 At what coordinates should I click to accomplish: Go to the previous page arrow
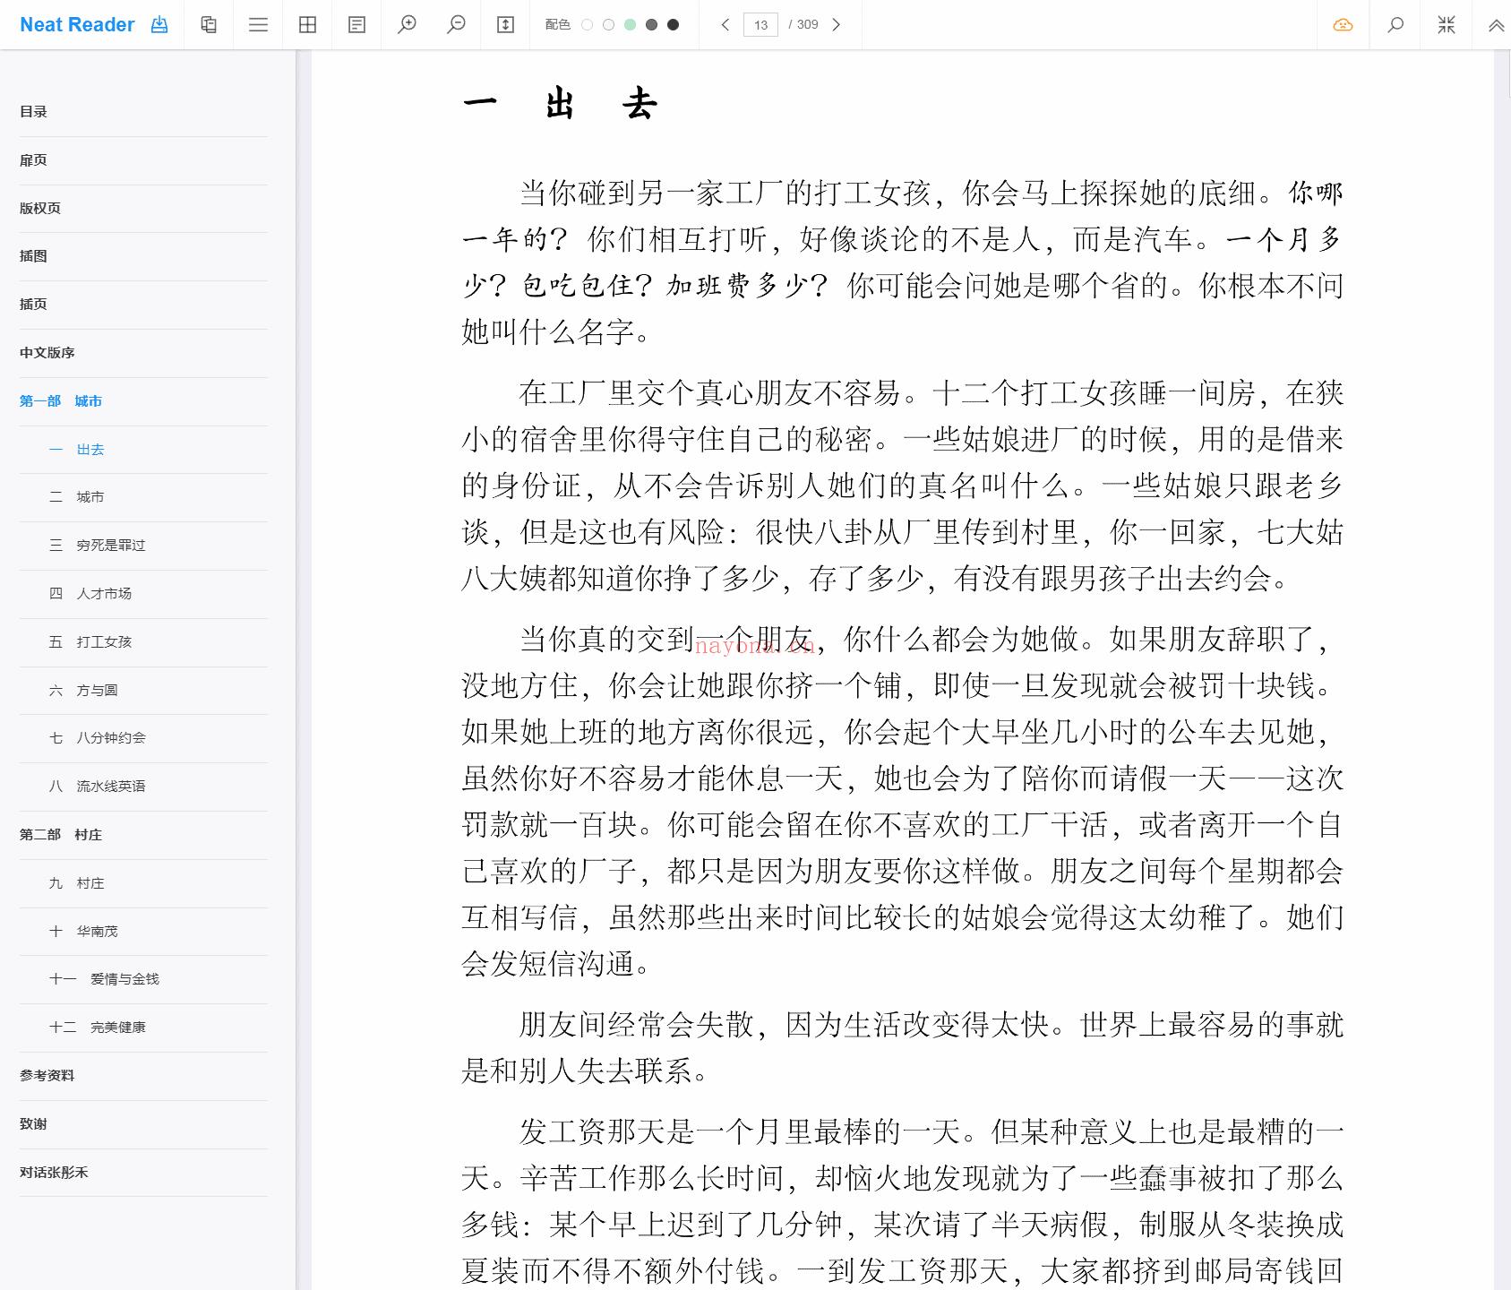[725, 25]
